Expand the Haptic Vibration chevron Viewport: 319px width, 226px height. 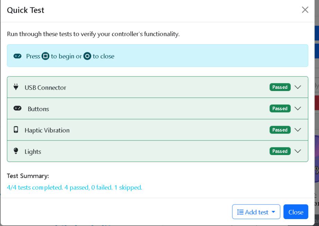click(x=298, y=130)
